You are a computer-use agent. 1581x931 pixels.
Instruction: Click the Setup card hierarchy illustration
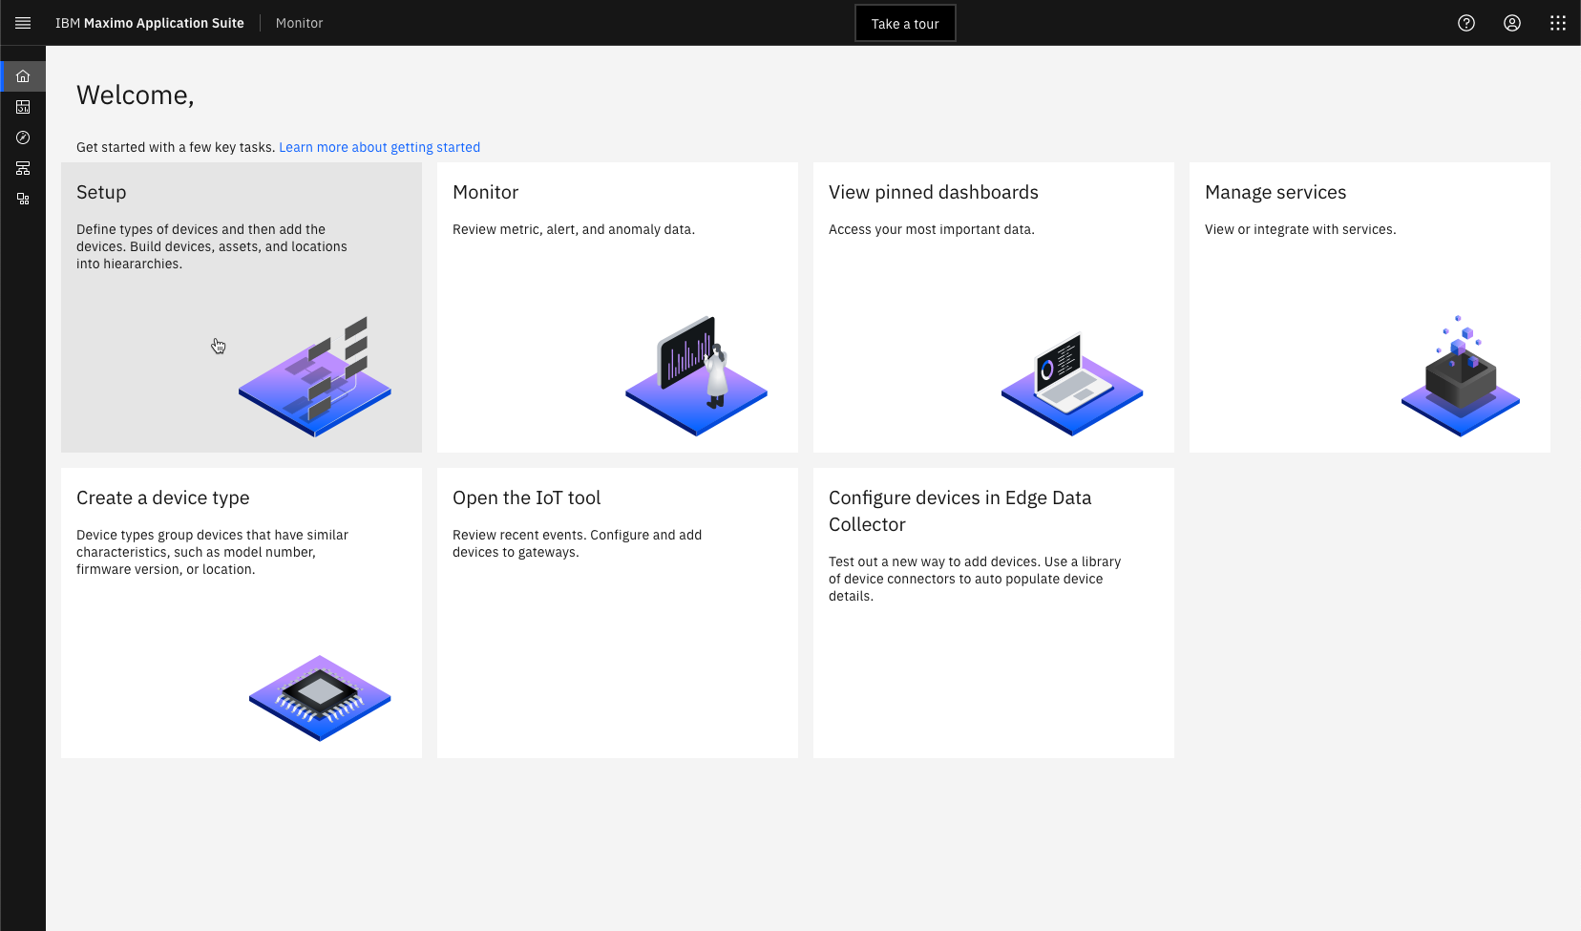click(315, 377)
